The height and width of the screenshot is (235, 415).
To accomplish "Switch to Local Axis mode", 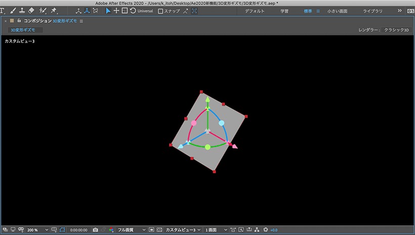I will pos(78,11).
